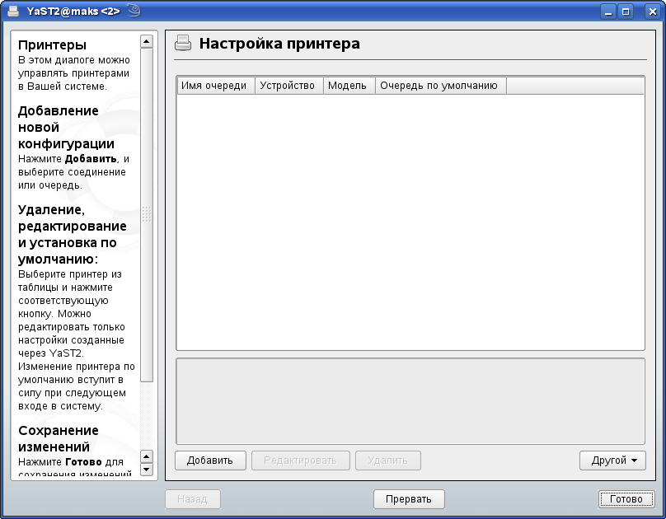Sort by the Устройство column header
666x519 pixels.
(287, 86)
